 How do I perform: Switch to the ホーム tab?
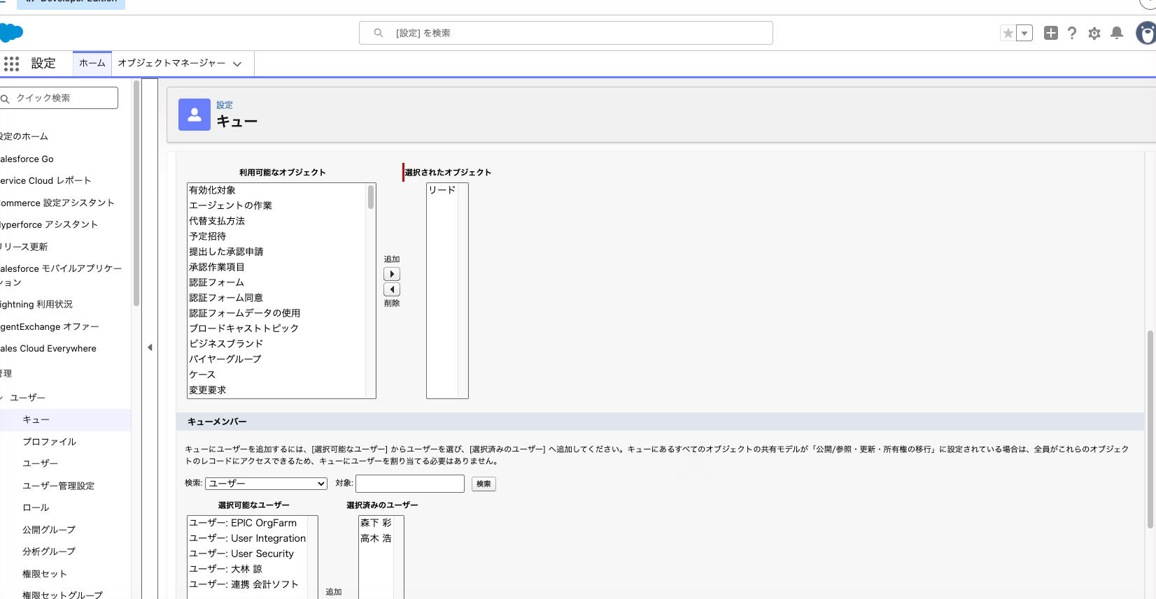coord(92,63)
